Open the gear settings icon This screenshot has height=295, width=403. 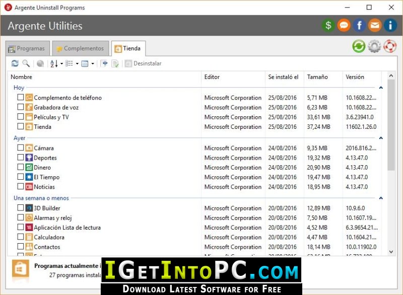click(x=374, y=46)
